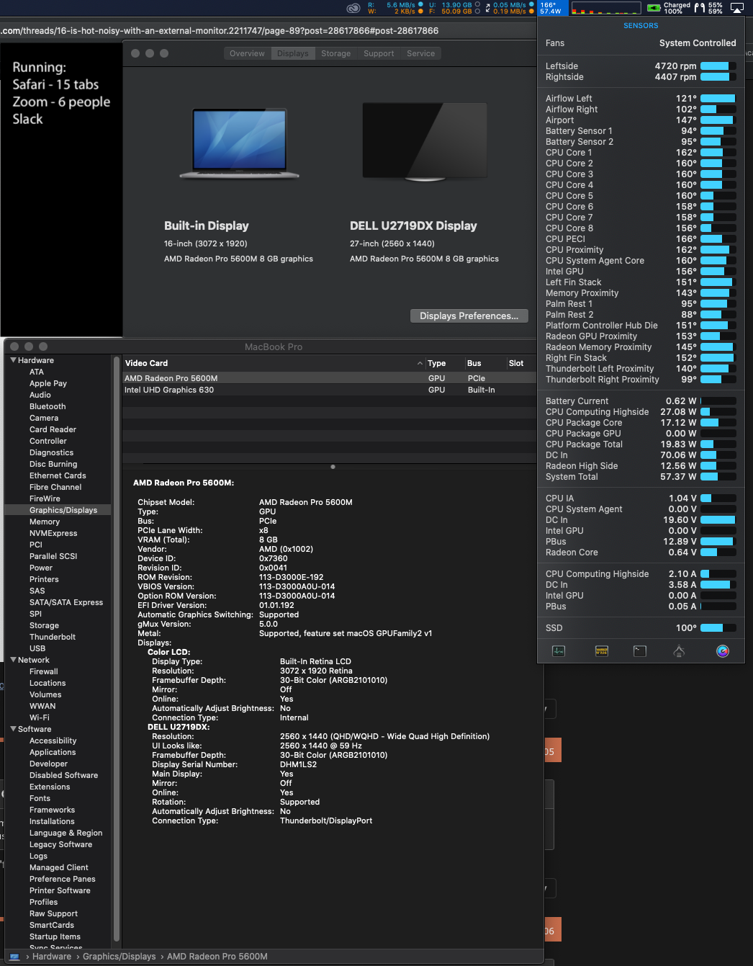Viewport: 753px width, 966px height.
Task: Collapse the Hardware section in the sidebar
Action: (13, 360)
